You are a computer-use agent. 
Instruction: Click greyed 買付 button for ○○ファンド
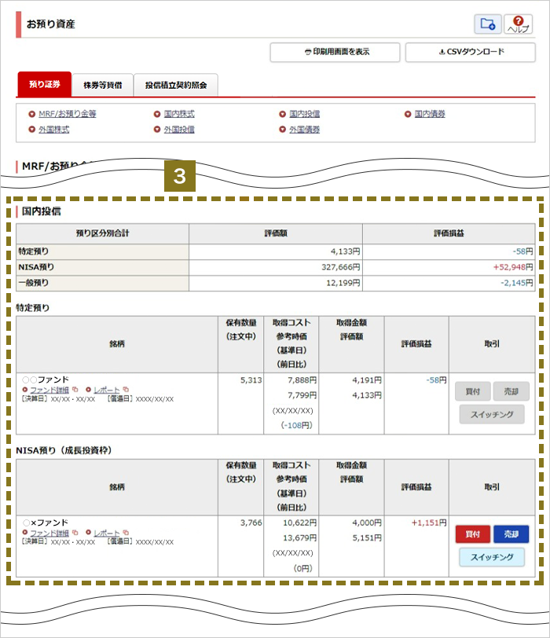[472, 391]
